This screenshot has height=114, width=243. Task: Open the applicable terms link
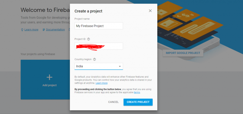click(x=137, y=93)
